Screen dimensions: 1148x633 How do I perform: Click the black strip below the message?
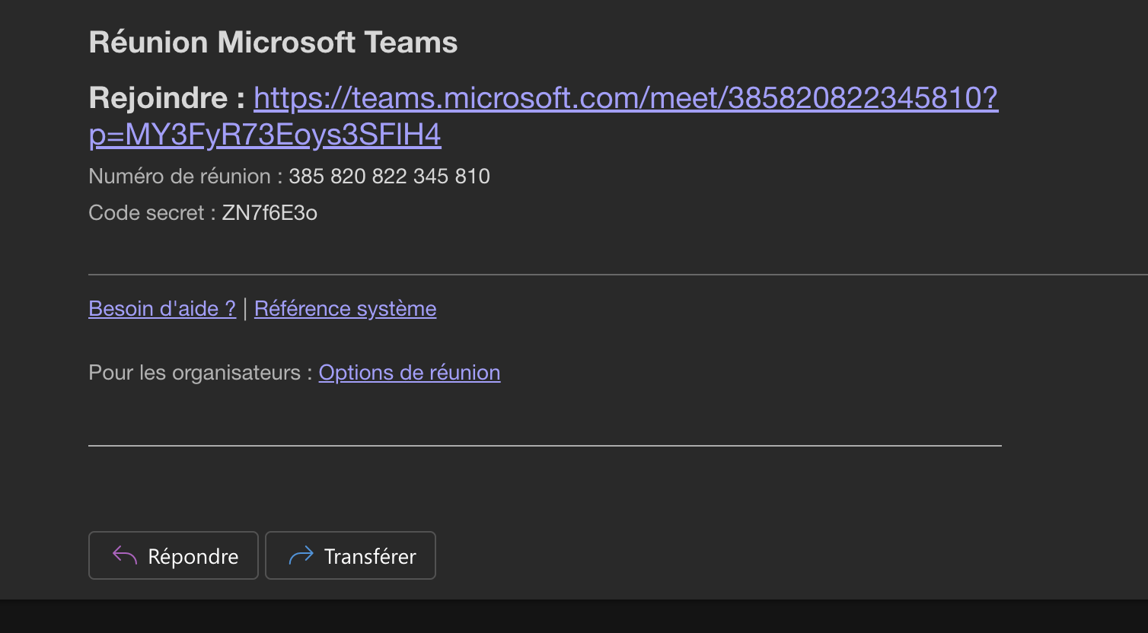pos(574,616)
